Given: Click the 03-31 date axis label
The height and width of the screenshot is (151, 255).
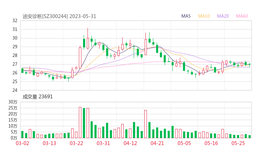Looking at the screenshot, I should coord(103,143).
